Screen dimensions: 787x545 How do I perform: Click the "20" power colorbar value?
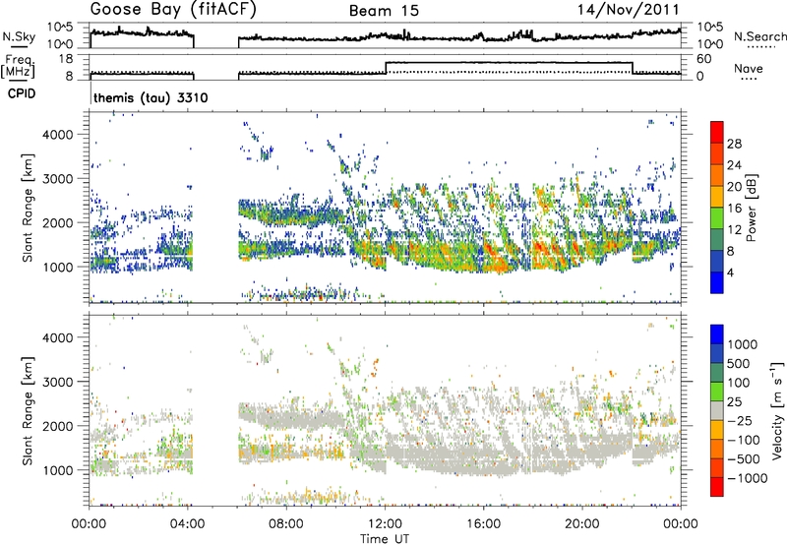734,187
